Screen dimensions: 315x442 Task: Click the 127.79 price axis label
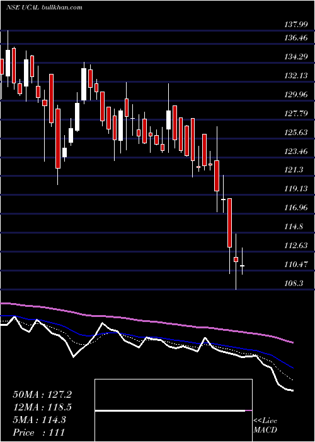click(296, 113)
